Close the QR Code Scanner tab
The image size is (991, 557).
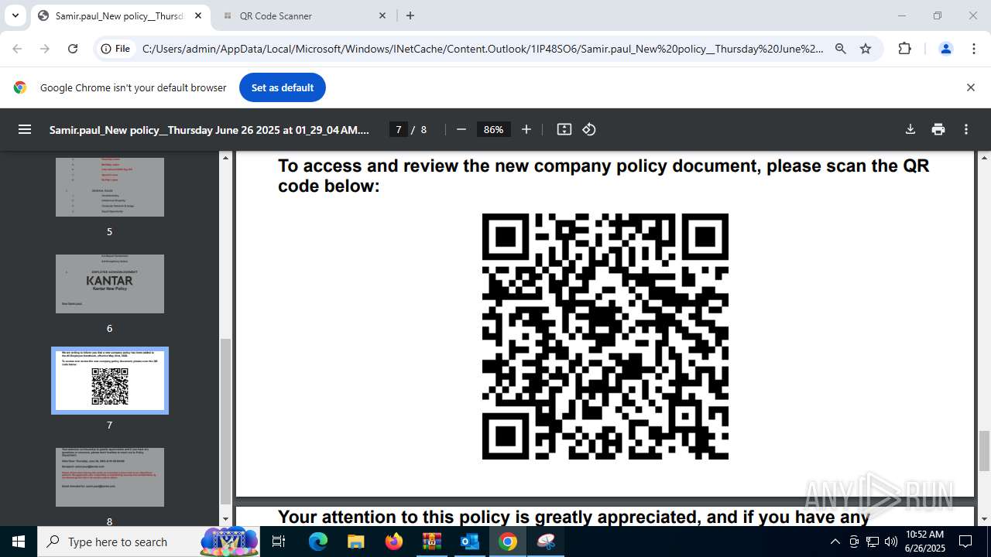pos(382,15)
